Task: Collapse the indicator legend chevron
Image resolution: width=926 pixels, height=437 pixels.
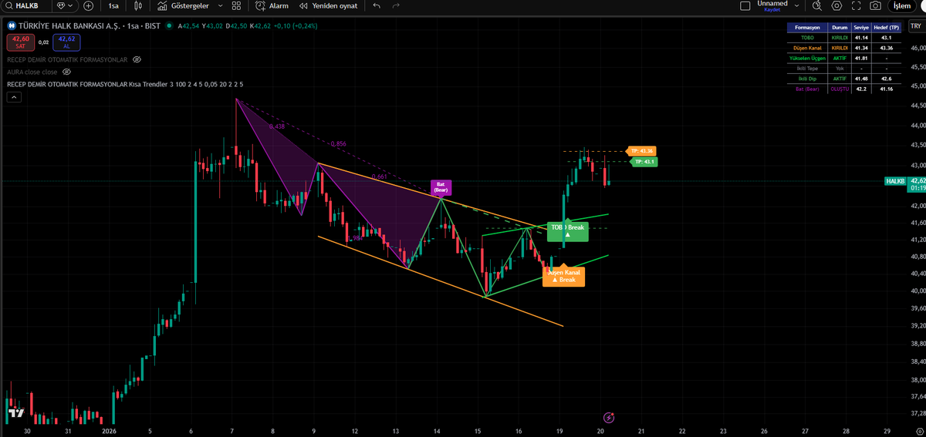Action: click(14, 98)
